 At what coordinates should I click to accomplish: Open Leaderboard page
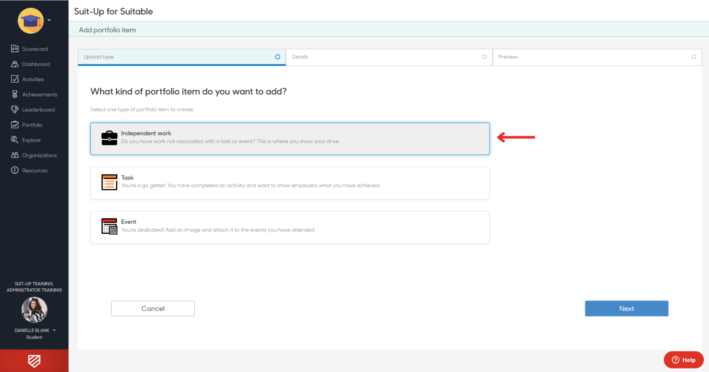38,110
